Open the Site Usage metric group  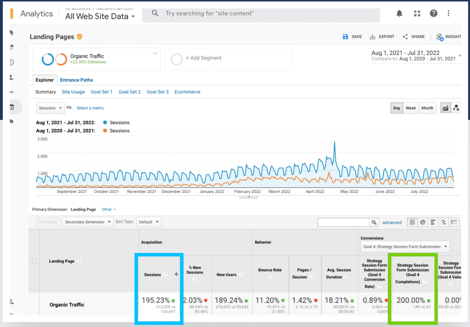(x=73, y=92)
